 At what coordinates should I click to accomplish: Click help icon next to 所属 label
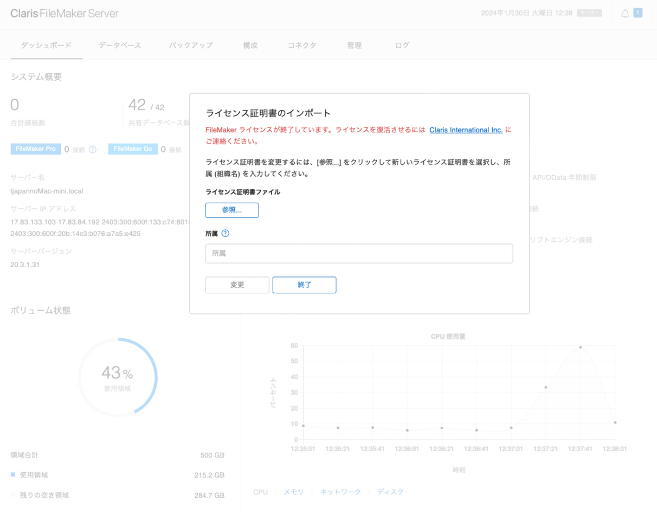point(226,234)
